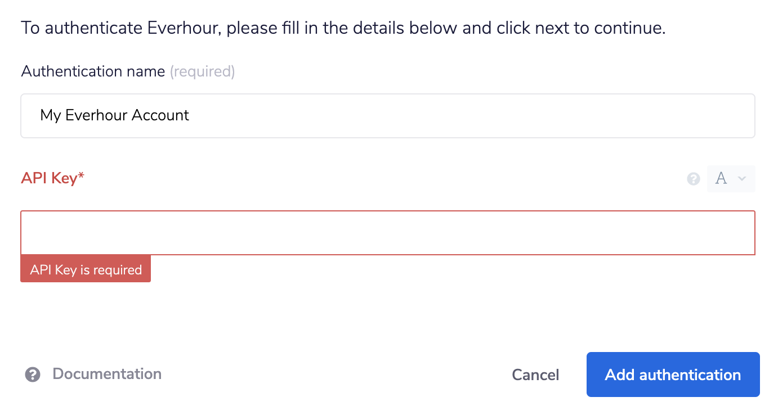Viewport: 778px width, 406px height.
Task: Click the red 'API Key*' field label
Action: click(x=52, y=178)
